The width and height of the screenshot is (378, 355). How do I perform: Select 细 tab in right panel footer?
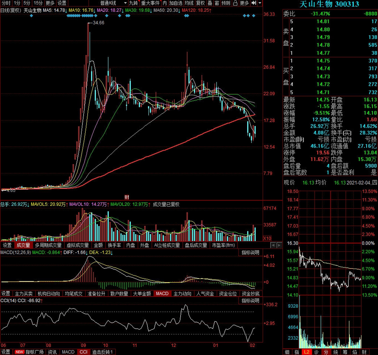(287, 352)
